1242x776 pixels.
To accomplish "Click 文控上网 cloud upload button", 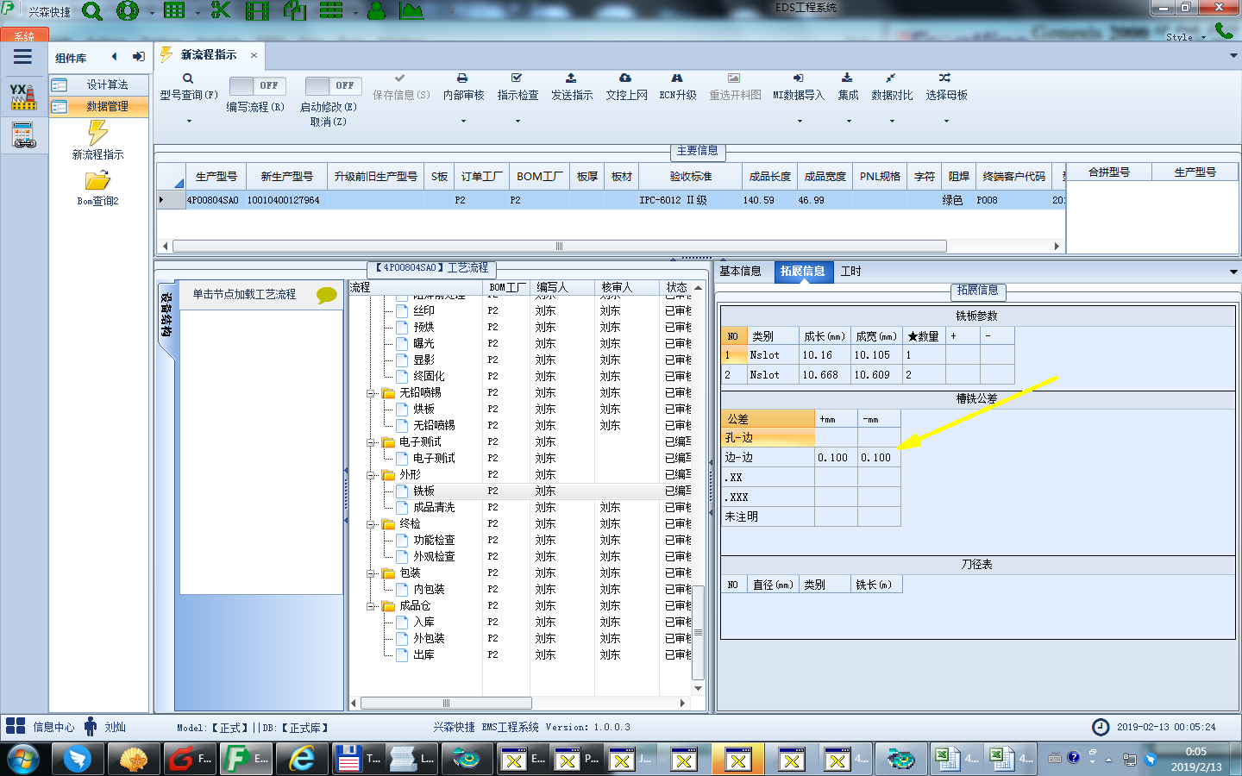I will click(x=626, y=87).
